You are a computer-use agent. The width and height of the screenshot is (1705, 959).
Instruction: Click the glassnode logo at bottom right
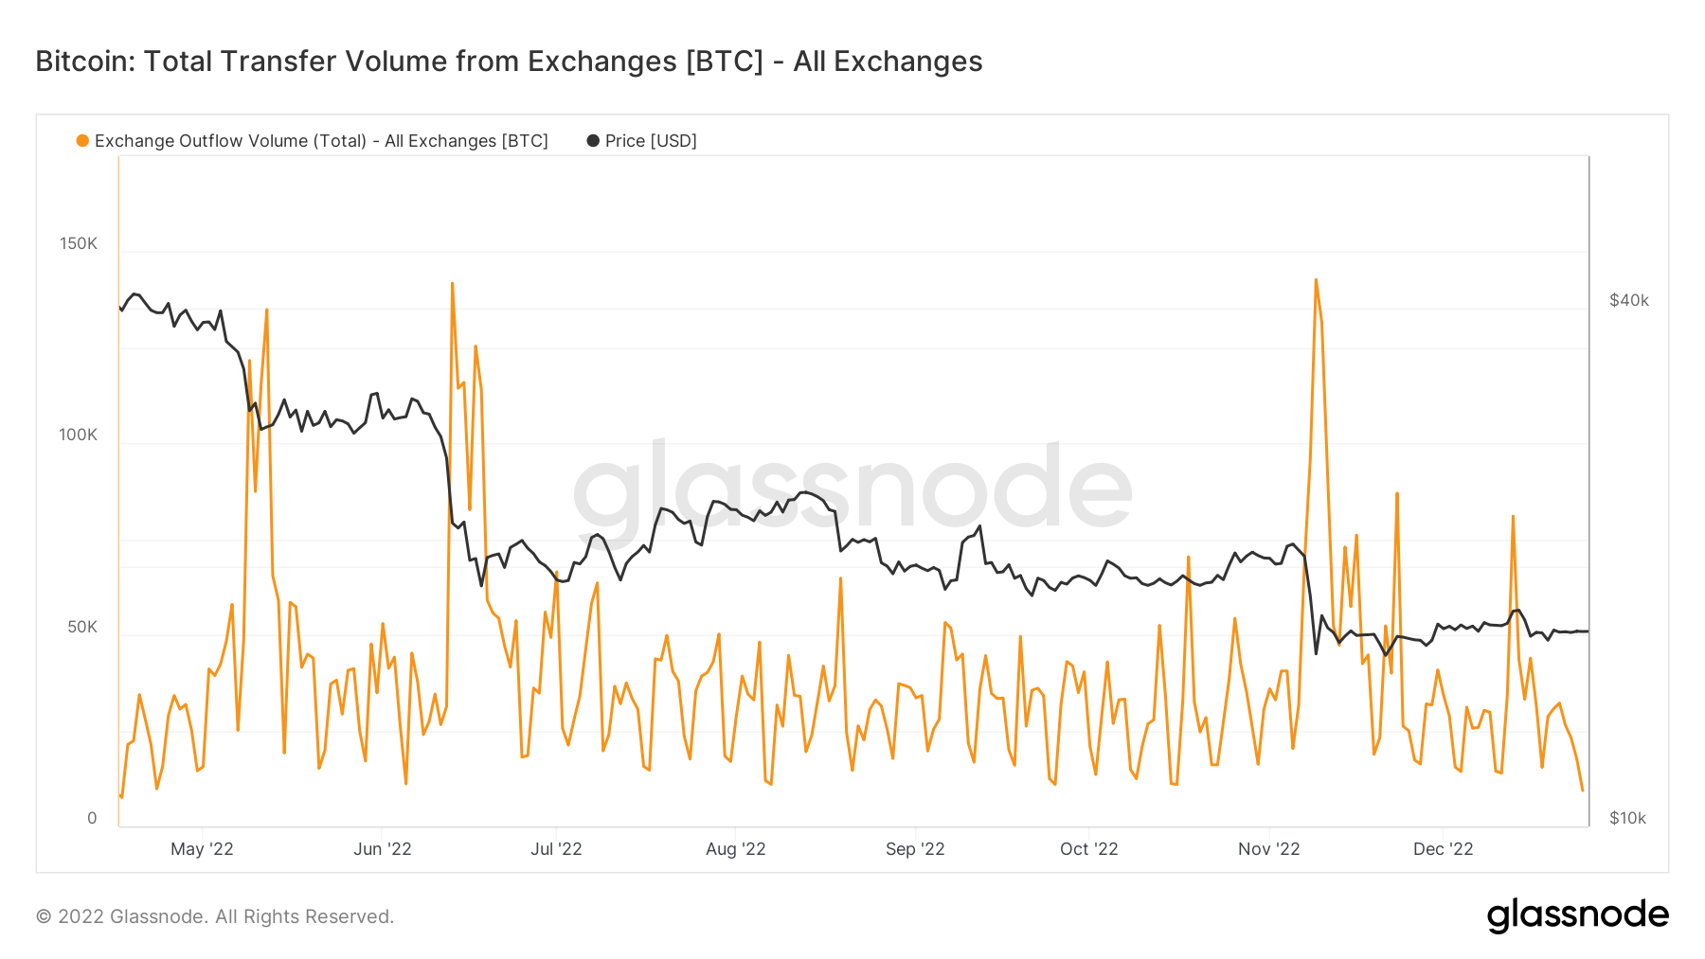click(1577, 915)
